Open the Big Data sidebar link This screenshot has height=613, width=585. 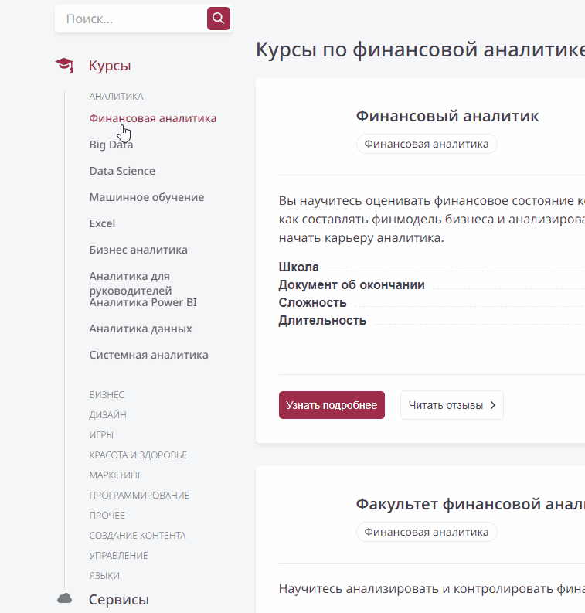click(111, 145)
